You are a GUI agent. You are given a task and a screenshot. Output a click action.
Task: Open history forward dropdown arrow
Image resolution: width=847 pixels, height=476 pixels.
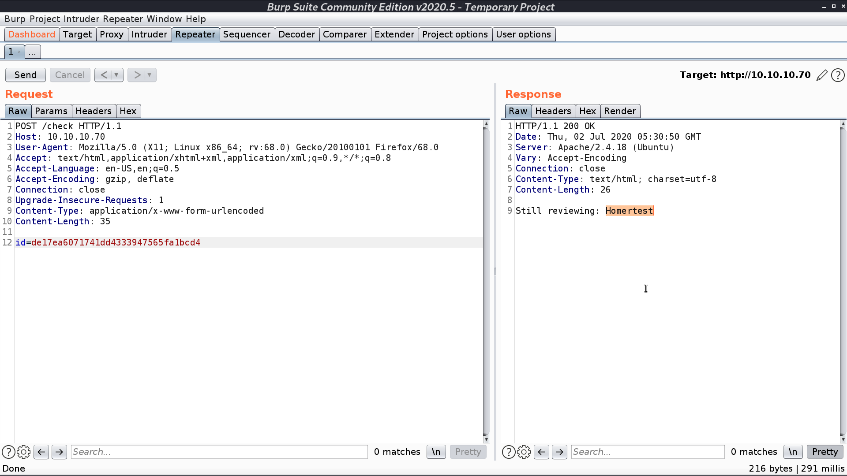(150, 75)
